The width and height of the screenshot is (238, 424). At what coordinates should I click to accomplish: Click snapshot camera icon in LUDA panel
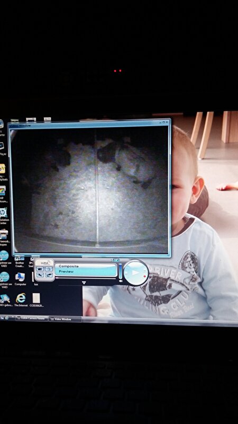tap(40, 269)
